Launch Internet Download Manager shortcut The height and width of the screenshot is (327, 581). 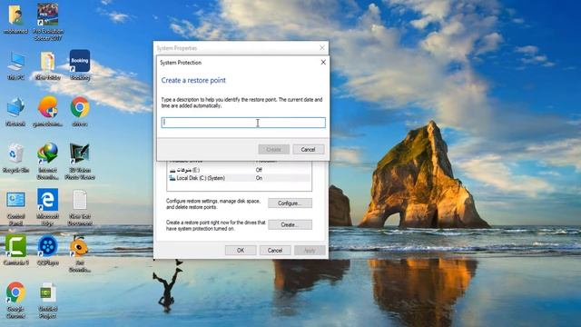pos(48,162)
